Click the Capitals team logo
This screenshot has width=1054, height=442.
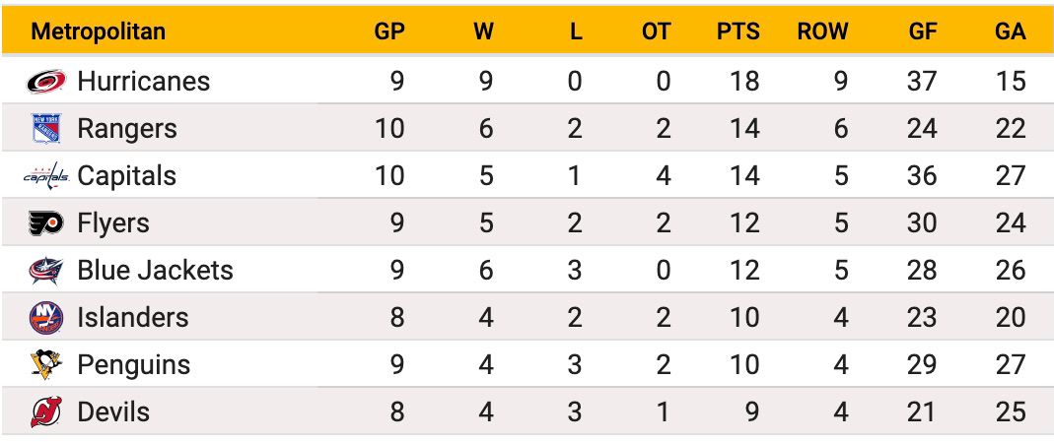(x=46, y=176)
